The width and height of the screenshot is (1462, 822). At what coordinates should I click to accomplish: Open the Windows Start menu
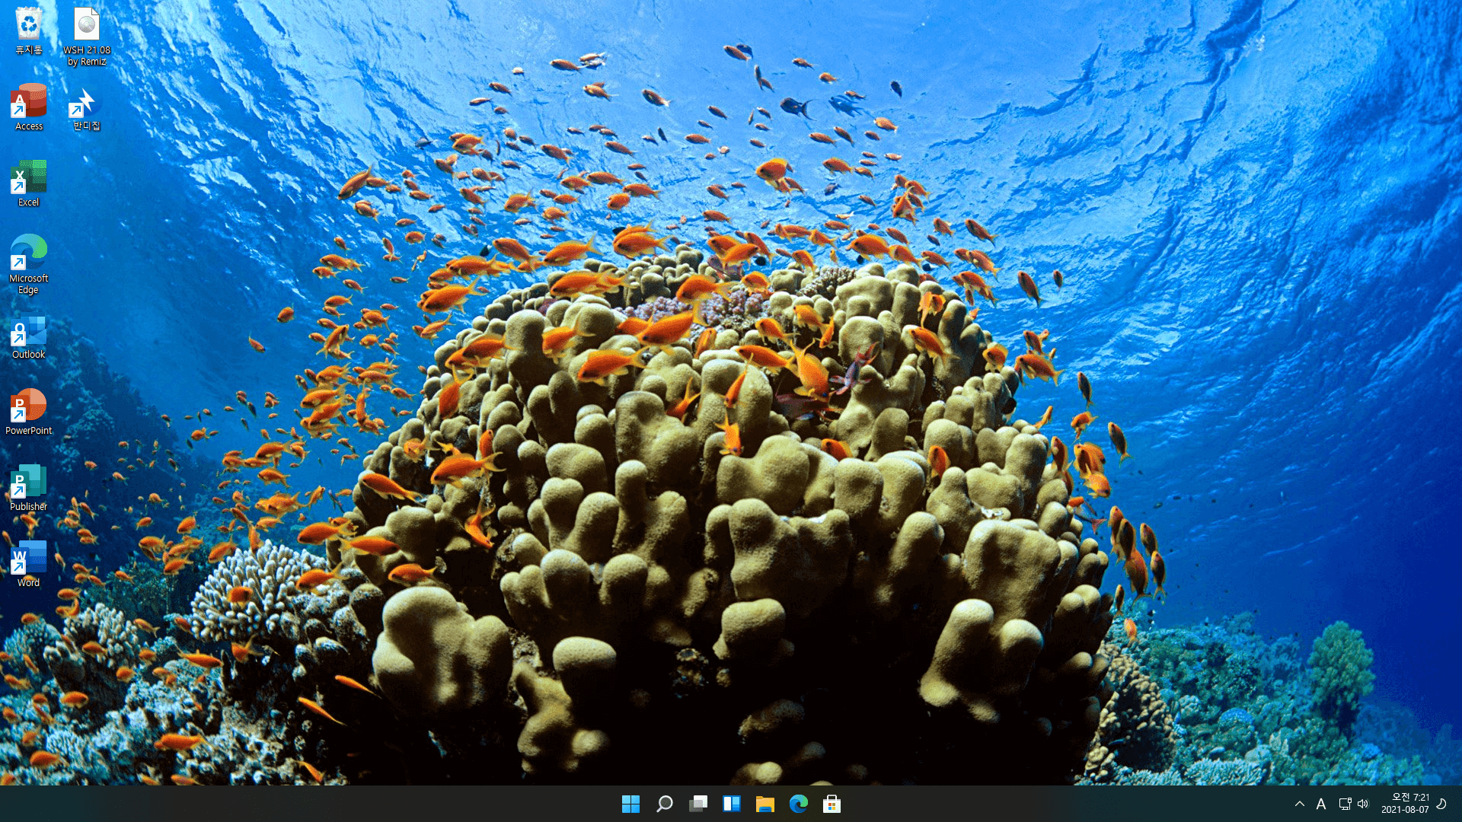pyautogui.click(x=630, y=804)
